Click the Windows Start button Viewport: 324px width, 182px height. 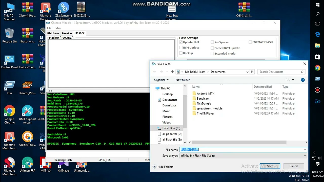click(x=317, y=5)
